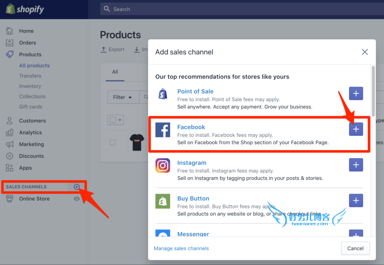Image resolution: width=384 pixels, height=265 pixels.
Task: Click the Facebook logo icon
Action: tap(163, 129)
